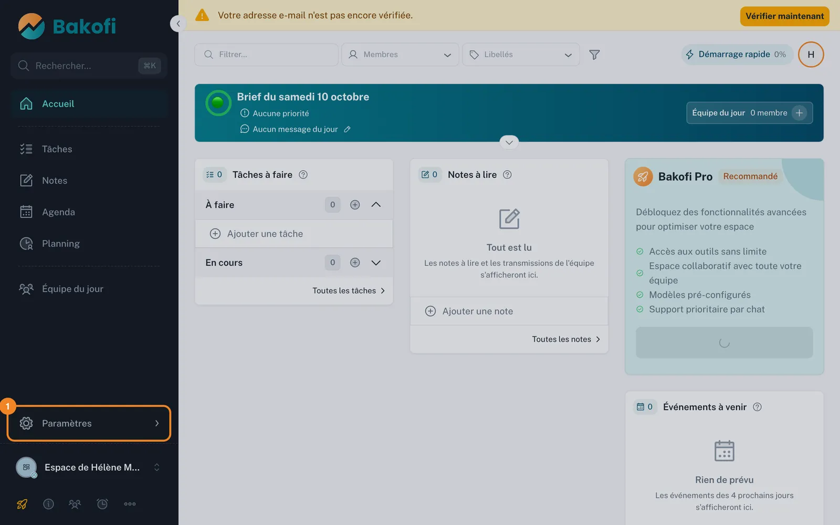840x525 pixels.
Task: Click the Rechercher search box
Action: pyautogui.click(x=89, y=66)
